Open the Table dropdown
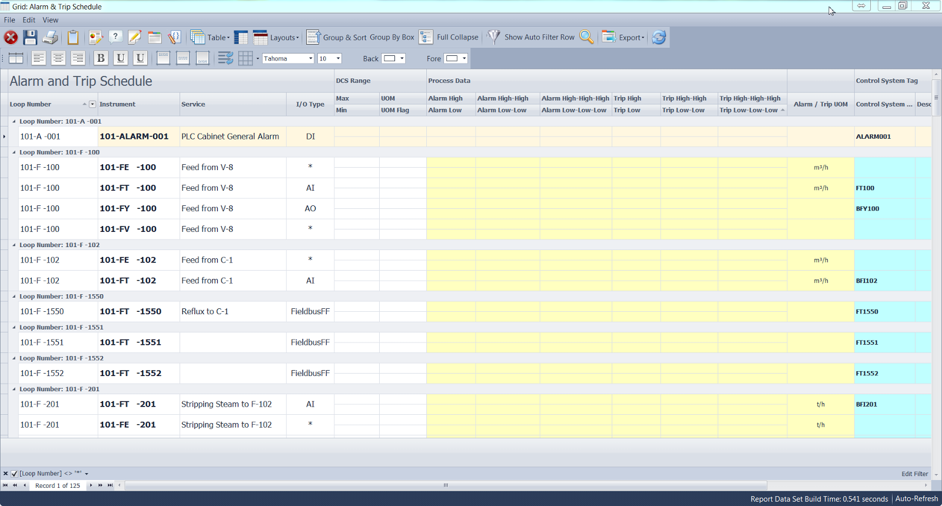This screenshot has height=506, width=942. coord(210,38)
